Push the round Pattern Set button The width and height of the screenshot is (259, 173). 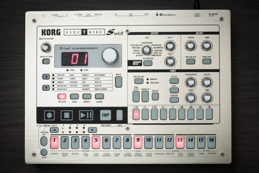click(44, 141)
